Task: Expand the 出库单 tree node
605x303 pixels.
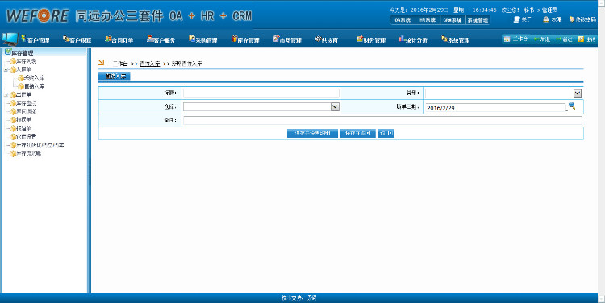Action: [6, 95]
